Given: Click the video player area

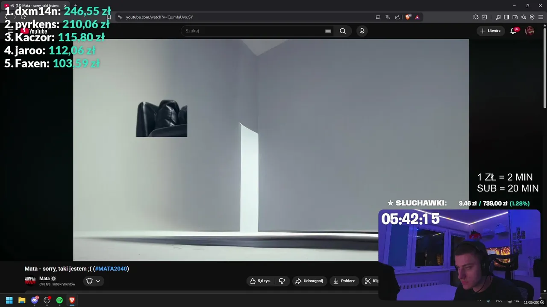Looking at the screenshot, I should pyautogui.click(x=271, y=150).
